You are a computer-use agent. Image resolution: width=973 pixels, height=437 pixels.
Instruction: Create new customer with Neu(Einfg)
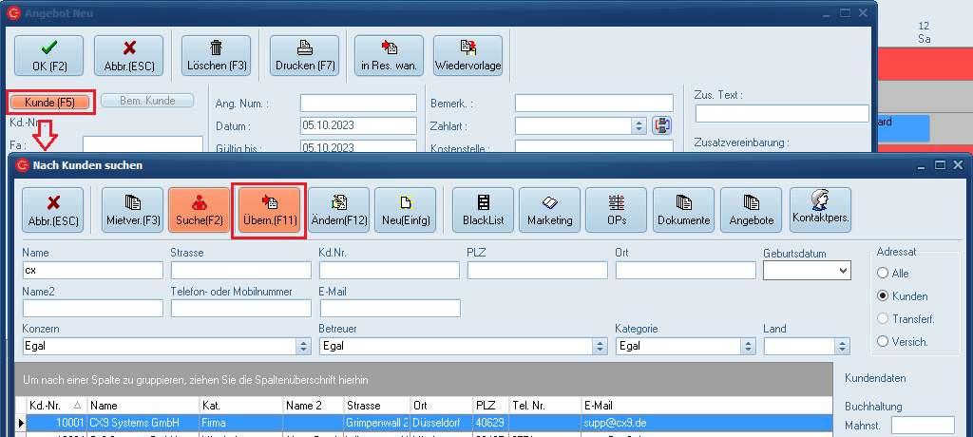point(405,210)
